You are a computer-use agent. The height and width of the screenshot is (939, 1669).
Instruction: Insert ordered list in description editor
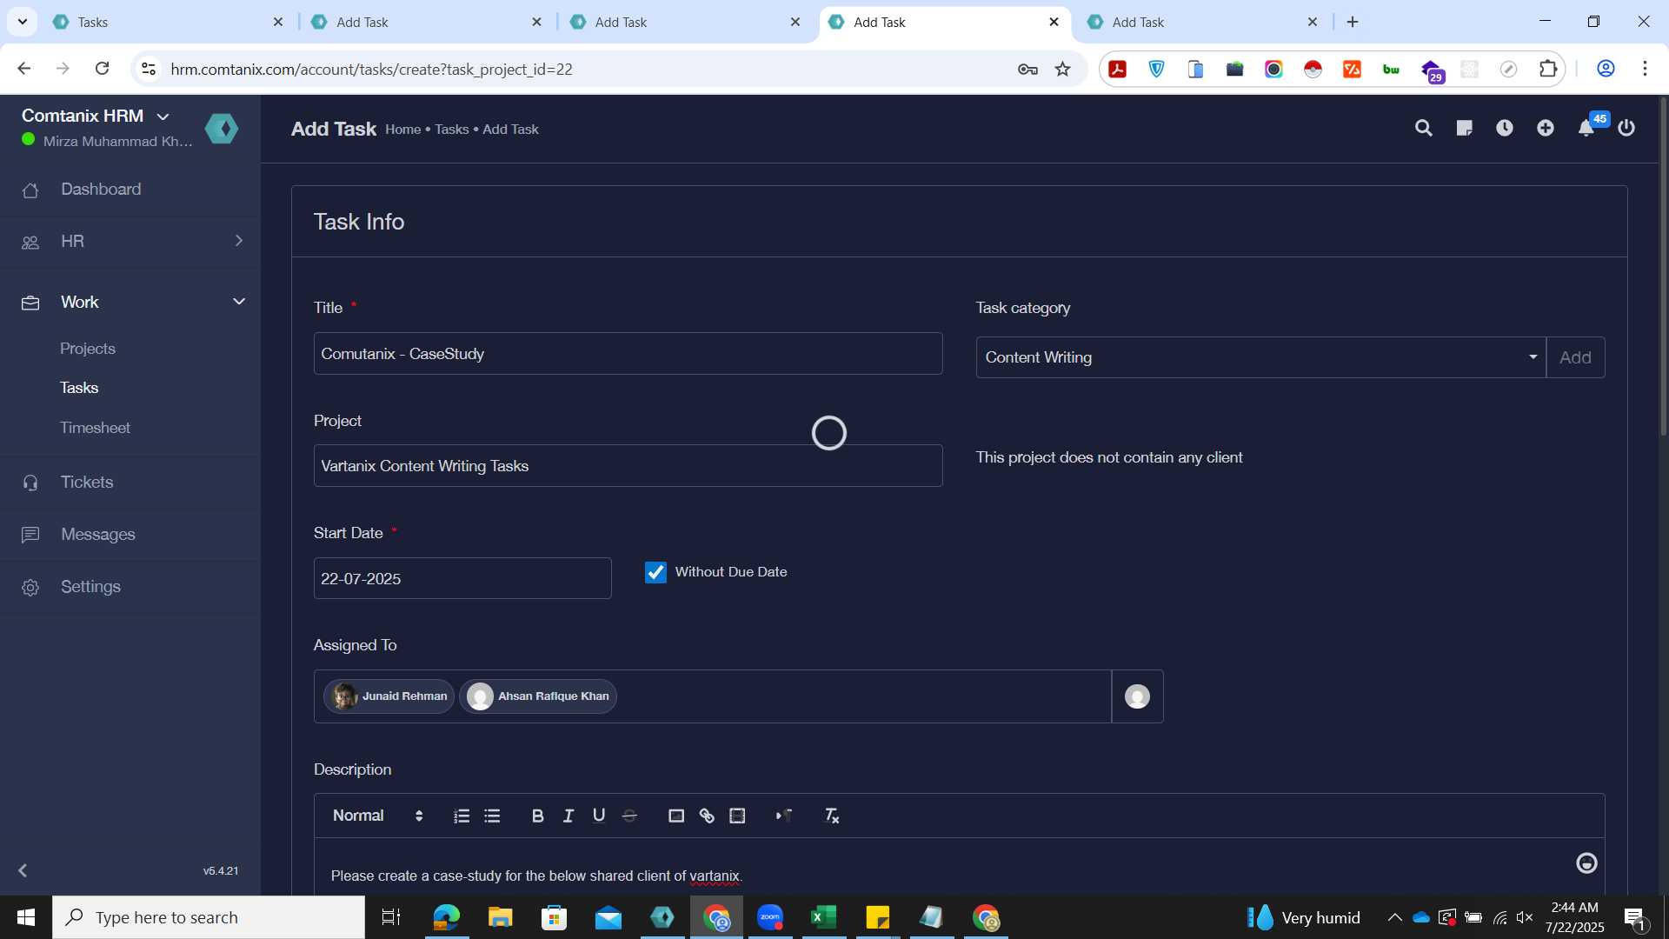pyautogui.click(x=461, y=816)
